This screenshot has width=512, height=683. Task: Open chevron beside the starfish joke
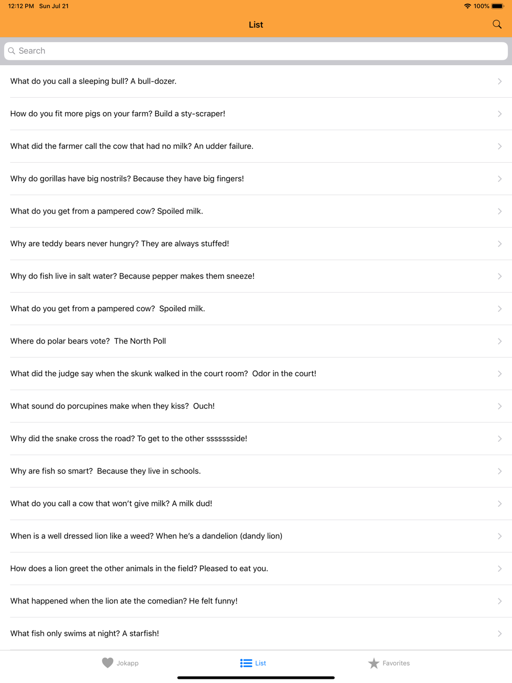point(499,633)
